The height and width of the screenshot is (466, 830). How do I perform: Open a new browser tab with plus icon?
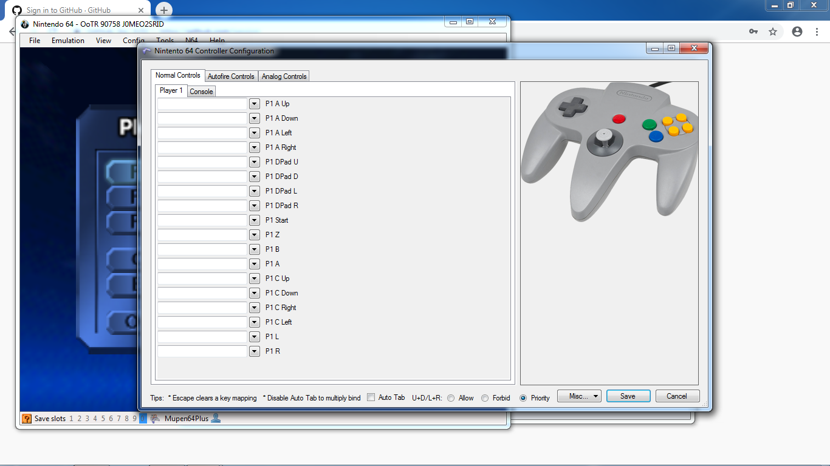point(163,10)
